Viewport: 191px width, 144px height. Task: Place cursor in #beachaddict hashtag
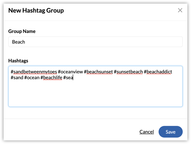[x=158, y=72]
